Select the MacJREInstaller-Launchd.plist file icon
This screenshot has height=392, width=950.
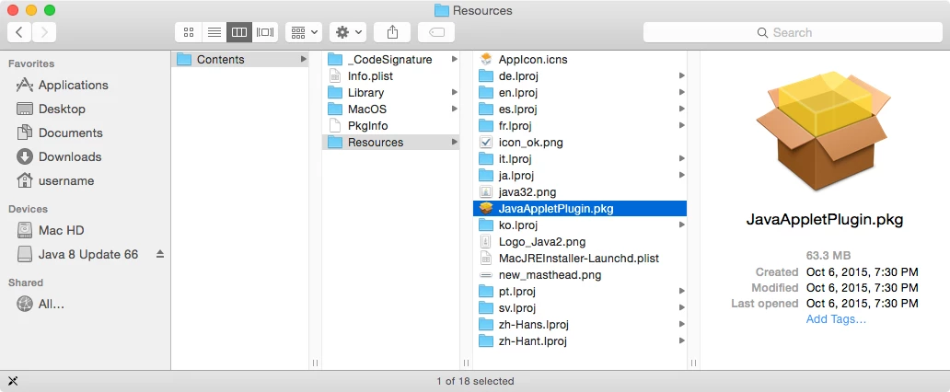(487, 258)
